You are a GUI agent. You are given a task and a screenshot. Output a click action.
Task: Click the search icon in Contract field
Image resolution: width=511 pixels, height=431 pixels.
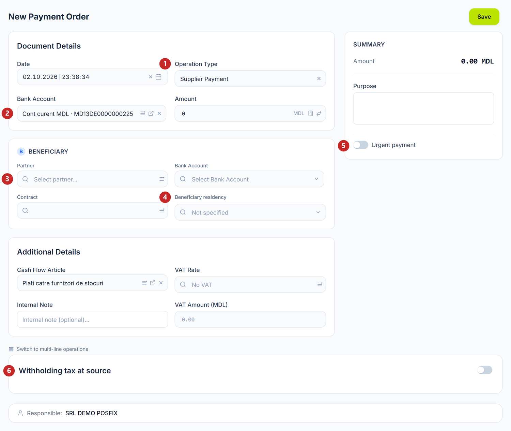click(x=25, y=211)
